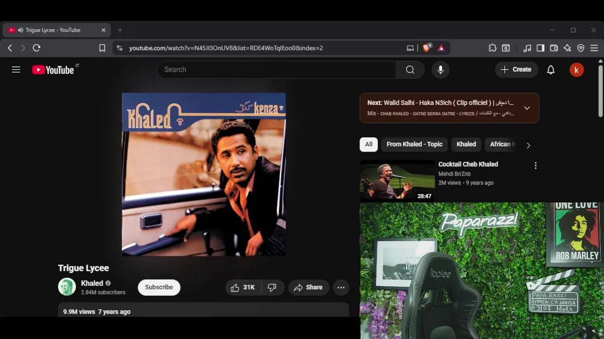Reload the page
604x339 pixels.
coord(36,48)
